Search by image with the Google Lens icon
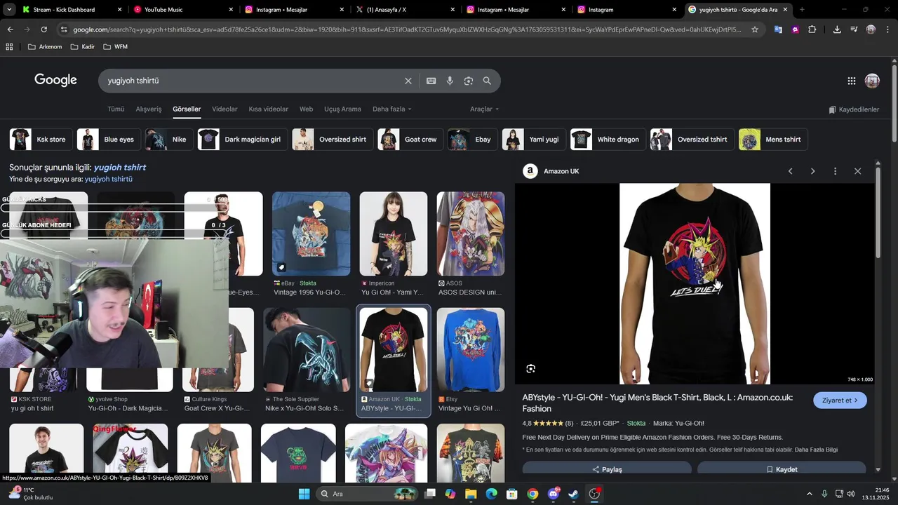The height and width of the screenshot is (505, 898). [469, 81]
